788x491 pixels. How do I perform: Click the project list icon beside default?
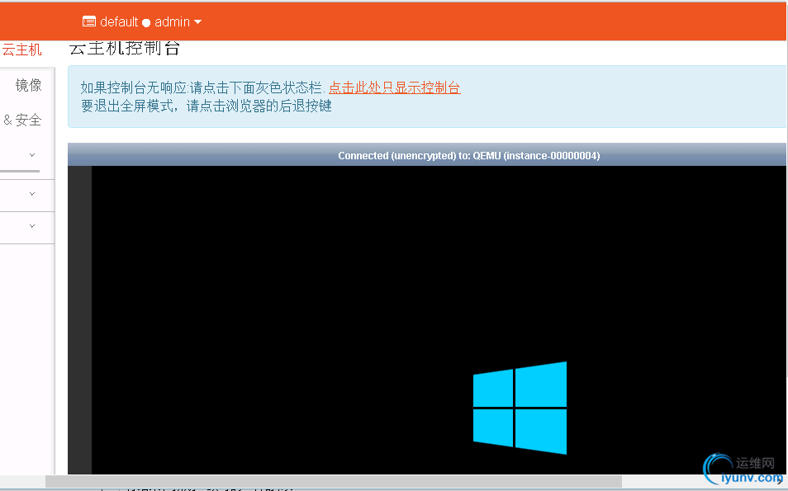[89, 21]
